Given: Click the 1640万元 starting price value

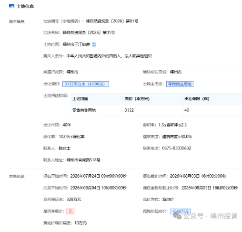Looking at the screenshot, I should pos(181,211).
